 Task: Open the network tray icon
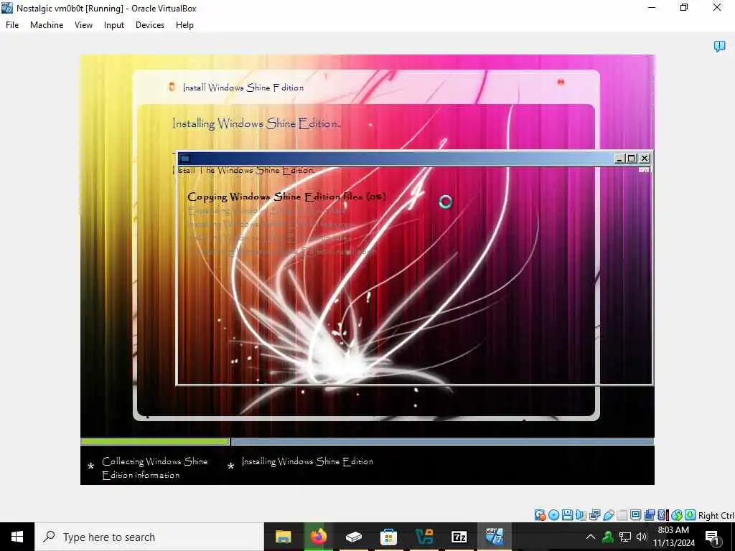click(625, 537)
